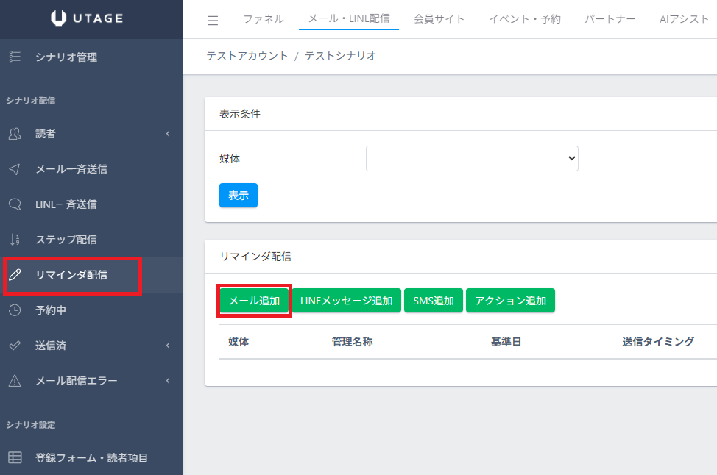
Task: Click the メール一斉送信 paper plane icon
Action: 15,169
